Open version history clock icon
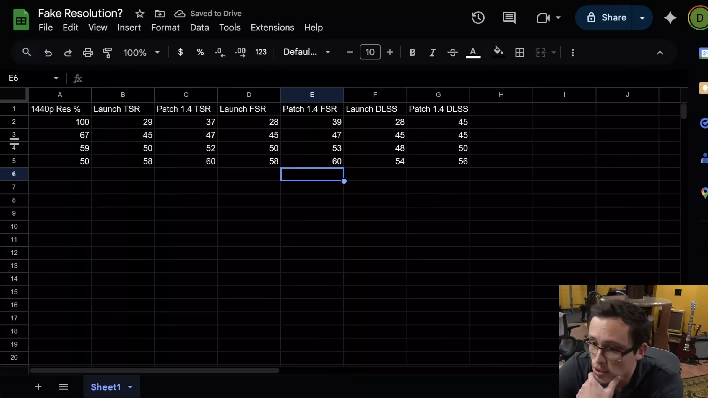This screenshot has width=708, height=398. tap(478, 18)
